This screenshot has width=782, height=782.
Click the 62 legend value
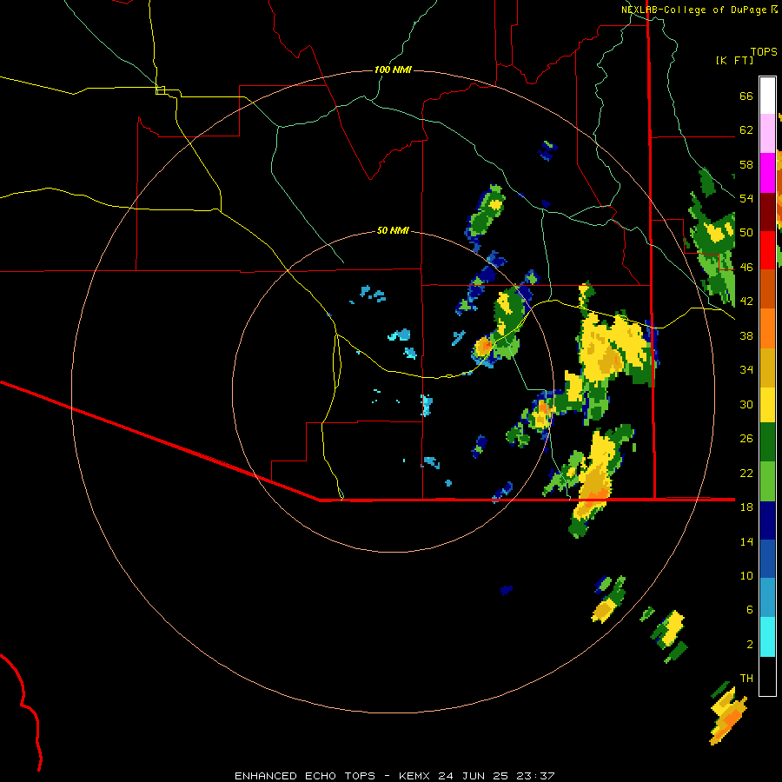[746, 130]
